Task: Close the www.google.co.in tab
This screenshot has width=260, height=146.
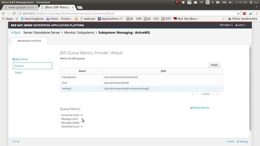Action: 36,7
